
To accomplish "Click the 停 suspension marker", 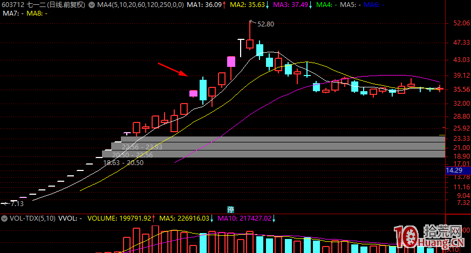I will pos(230,209).
